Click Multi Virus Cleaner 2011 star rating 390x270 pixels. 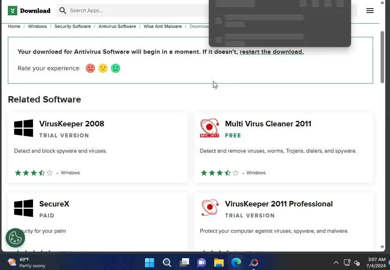[x=220, y=173]
